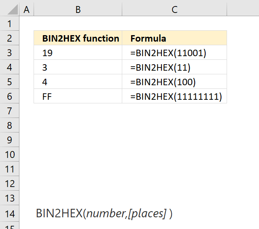Click the select-all corner triangle
259x229 pixels.
pos(13,10)
